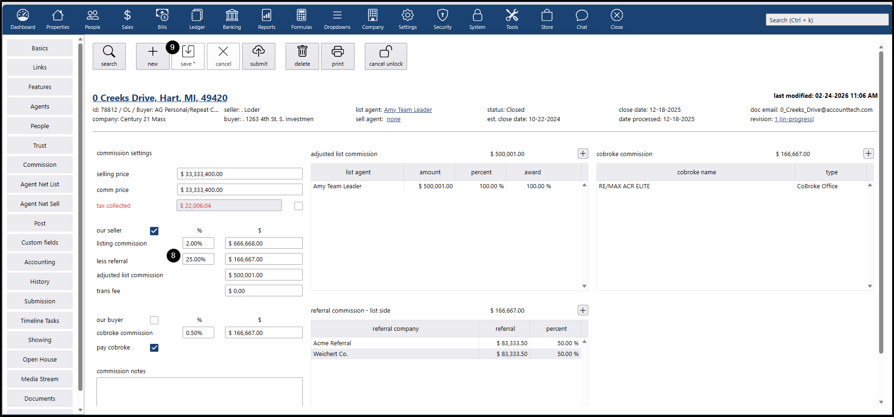Image resolution: width=894 pixels, height=417 pixels.
Task: Toggle the pay cobroke checkbox
Action: [x=154, y=348]
